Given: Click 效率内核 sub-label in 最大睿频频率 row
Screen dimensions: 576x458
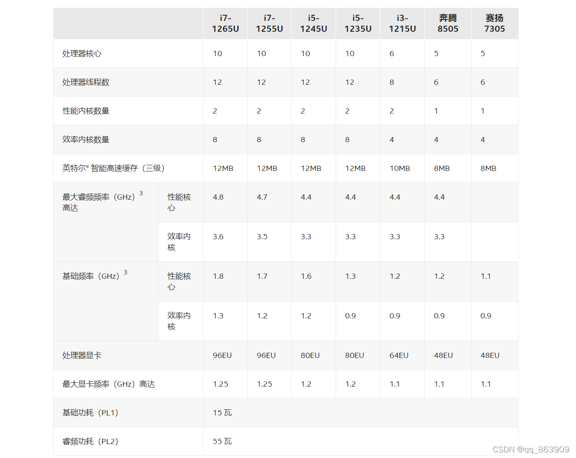Looking at the screenshot, I should coord(179,242).
